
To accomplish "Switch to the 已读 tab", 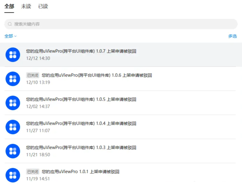I will [x=43, y=6].
